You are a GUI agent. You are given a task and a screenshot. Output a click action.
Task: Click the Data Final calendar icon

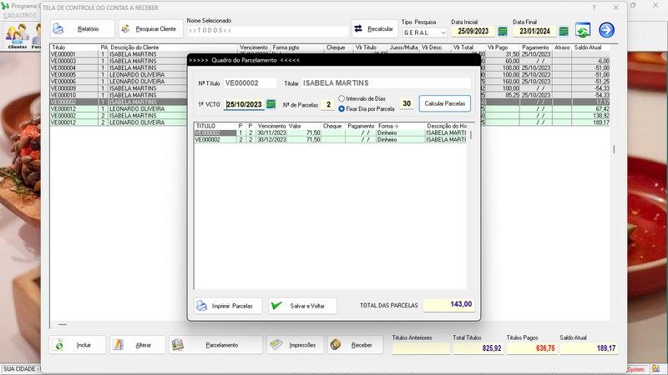[x=564, y=31]
